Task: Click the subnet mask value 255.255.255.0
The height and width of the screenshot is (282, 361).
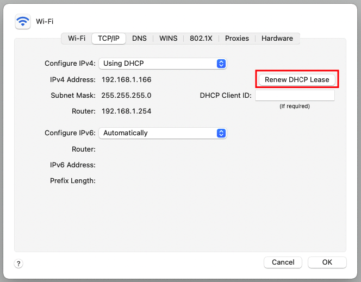Action: (126, 95)
